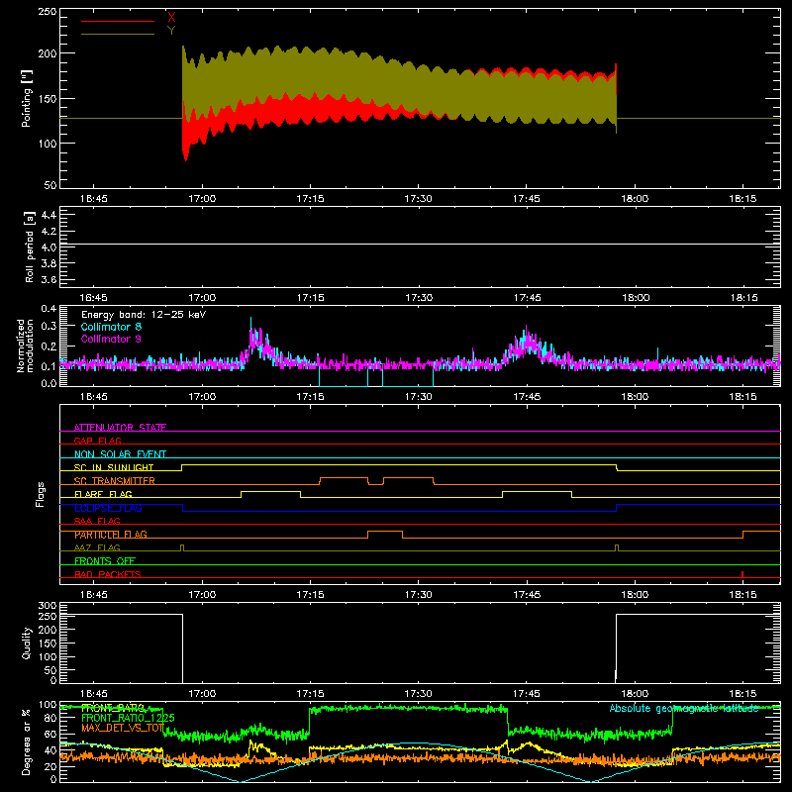
Task: Click the Normalized modulation axis title
Action: (x=25, y=346)
